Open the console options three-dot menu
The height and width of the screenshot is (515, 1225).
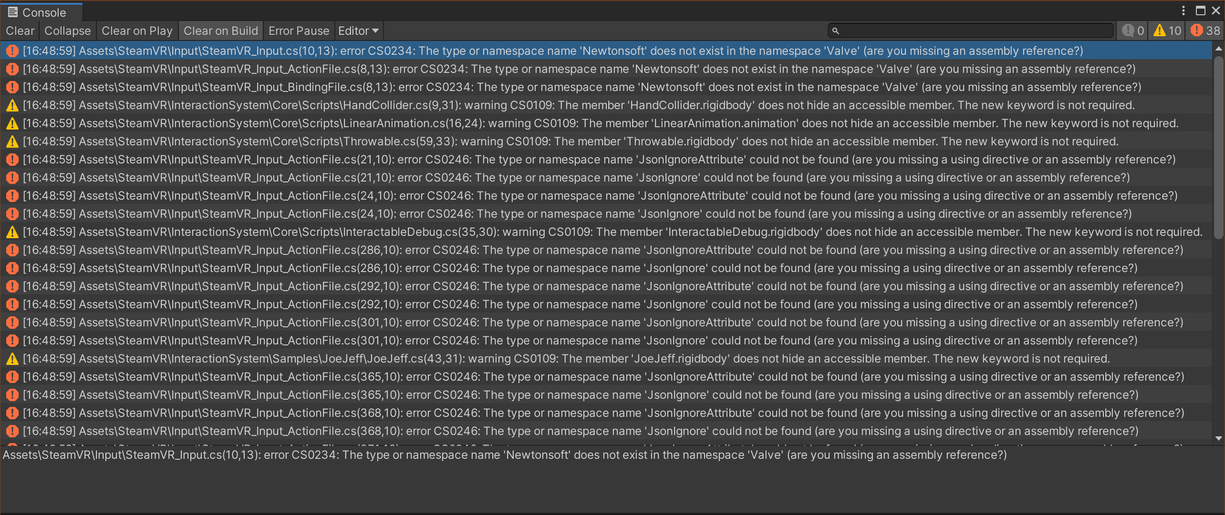click(1183, 10)
